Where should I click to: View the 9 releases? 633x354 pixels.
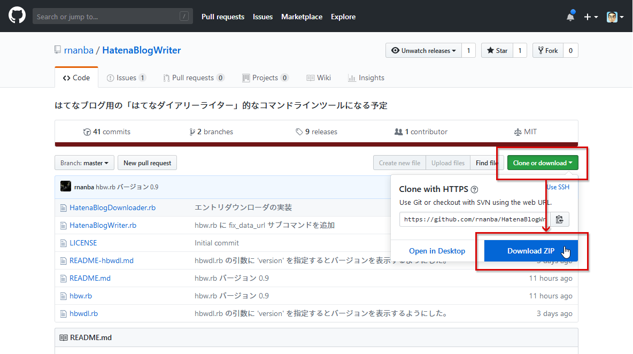(316, 132)
